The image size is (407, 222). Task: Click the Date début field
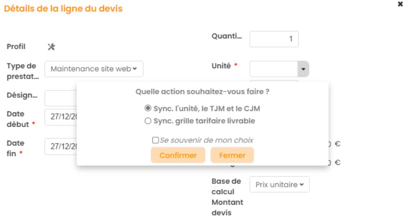tap(61, 117)
